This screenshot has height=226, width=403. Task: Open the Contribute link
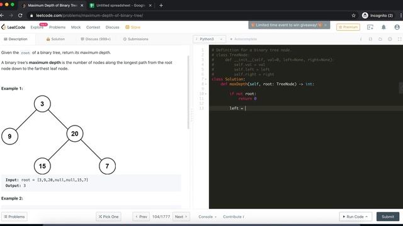(x=234, y=217)
